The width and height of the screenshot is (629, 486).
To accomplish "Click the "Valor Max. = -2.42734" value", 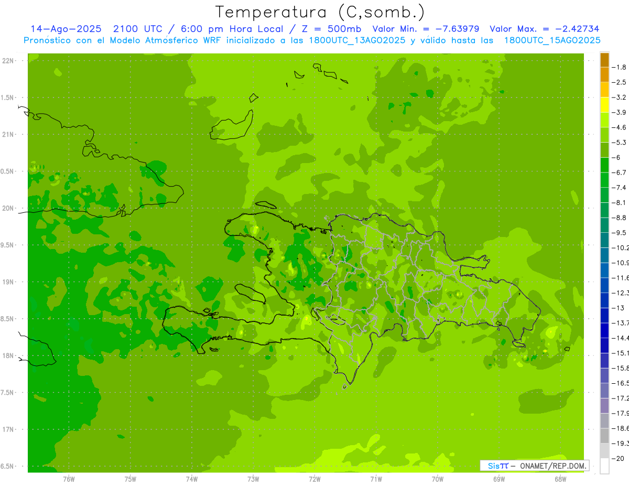I will tap(545, 29).
